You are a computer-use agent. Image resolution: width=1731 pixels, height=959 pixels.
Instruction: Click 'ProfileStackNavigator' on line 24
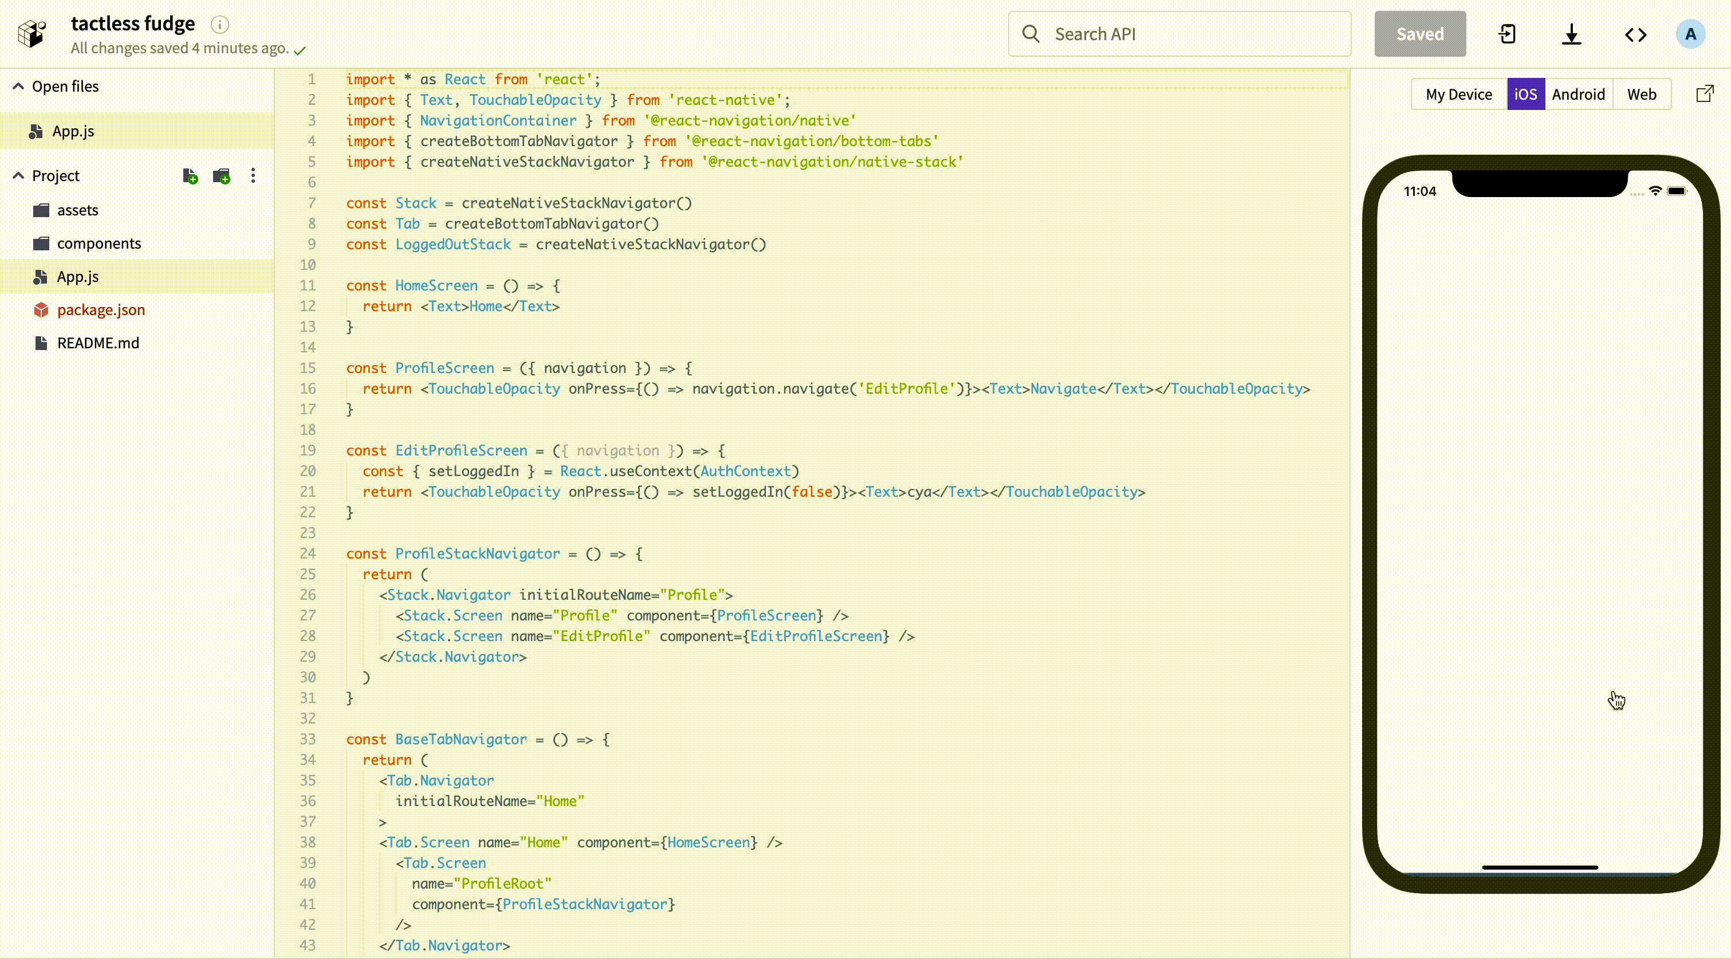click(x=477, y=554)
